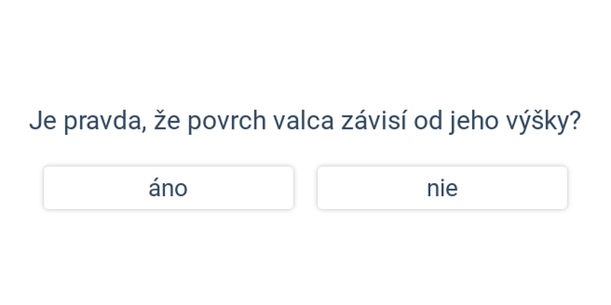Select the "nie" answer button
Image resolution: width=611 pixels, height=305 pixels.
[x=442, y=188]
